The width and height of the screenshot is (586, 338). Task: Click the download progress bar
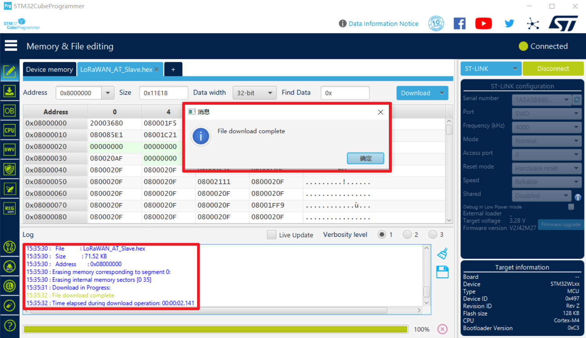(216, 329)
